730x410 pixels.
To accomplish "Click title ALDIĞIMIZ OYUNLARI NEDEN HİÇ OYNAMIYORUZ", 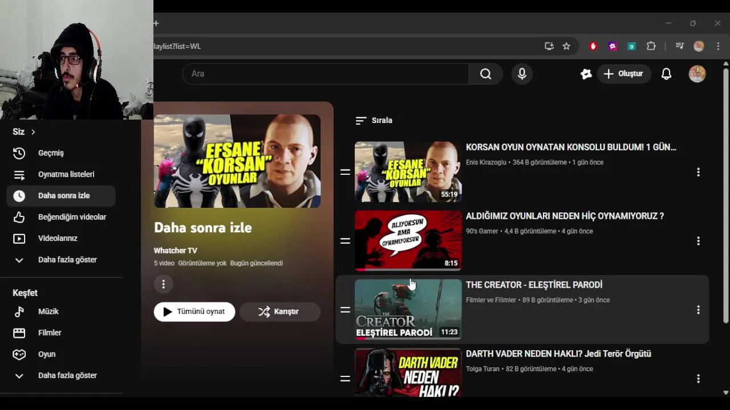I will (565, 216).
